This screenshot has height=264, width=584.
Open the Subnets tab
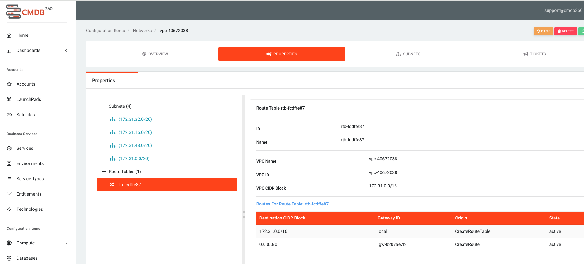pos(408,54)
